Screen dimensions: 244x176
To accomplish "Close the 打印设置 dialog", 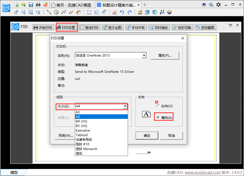I will point(183,38).
